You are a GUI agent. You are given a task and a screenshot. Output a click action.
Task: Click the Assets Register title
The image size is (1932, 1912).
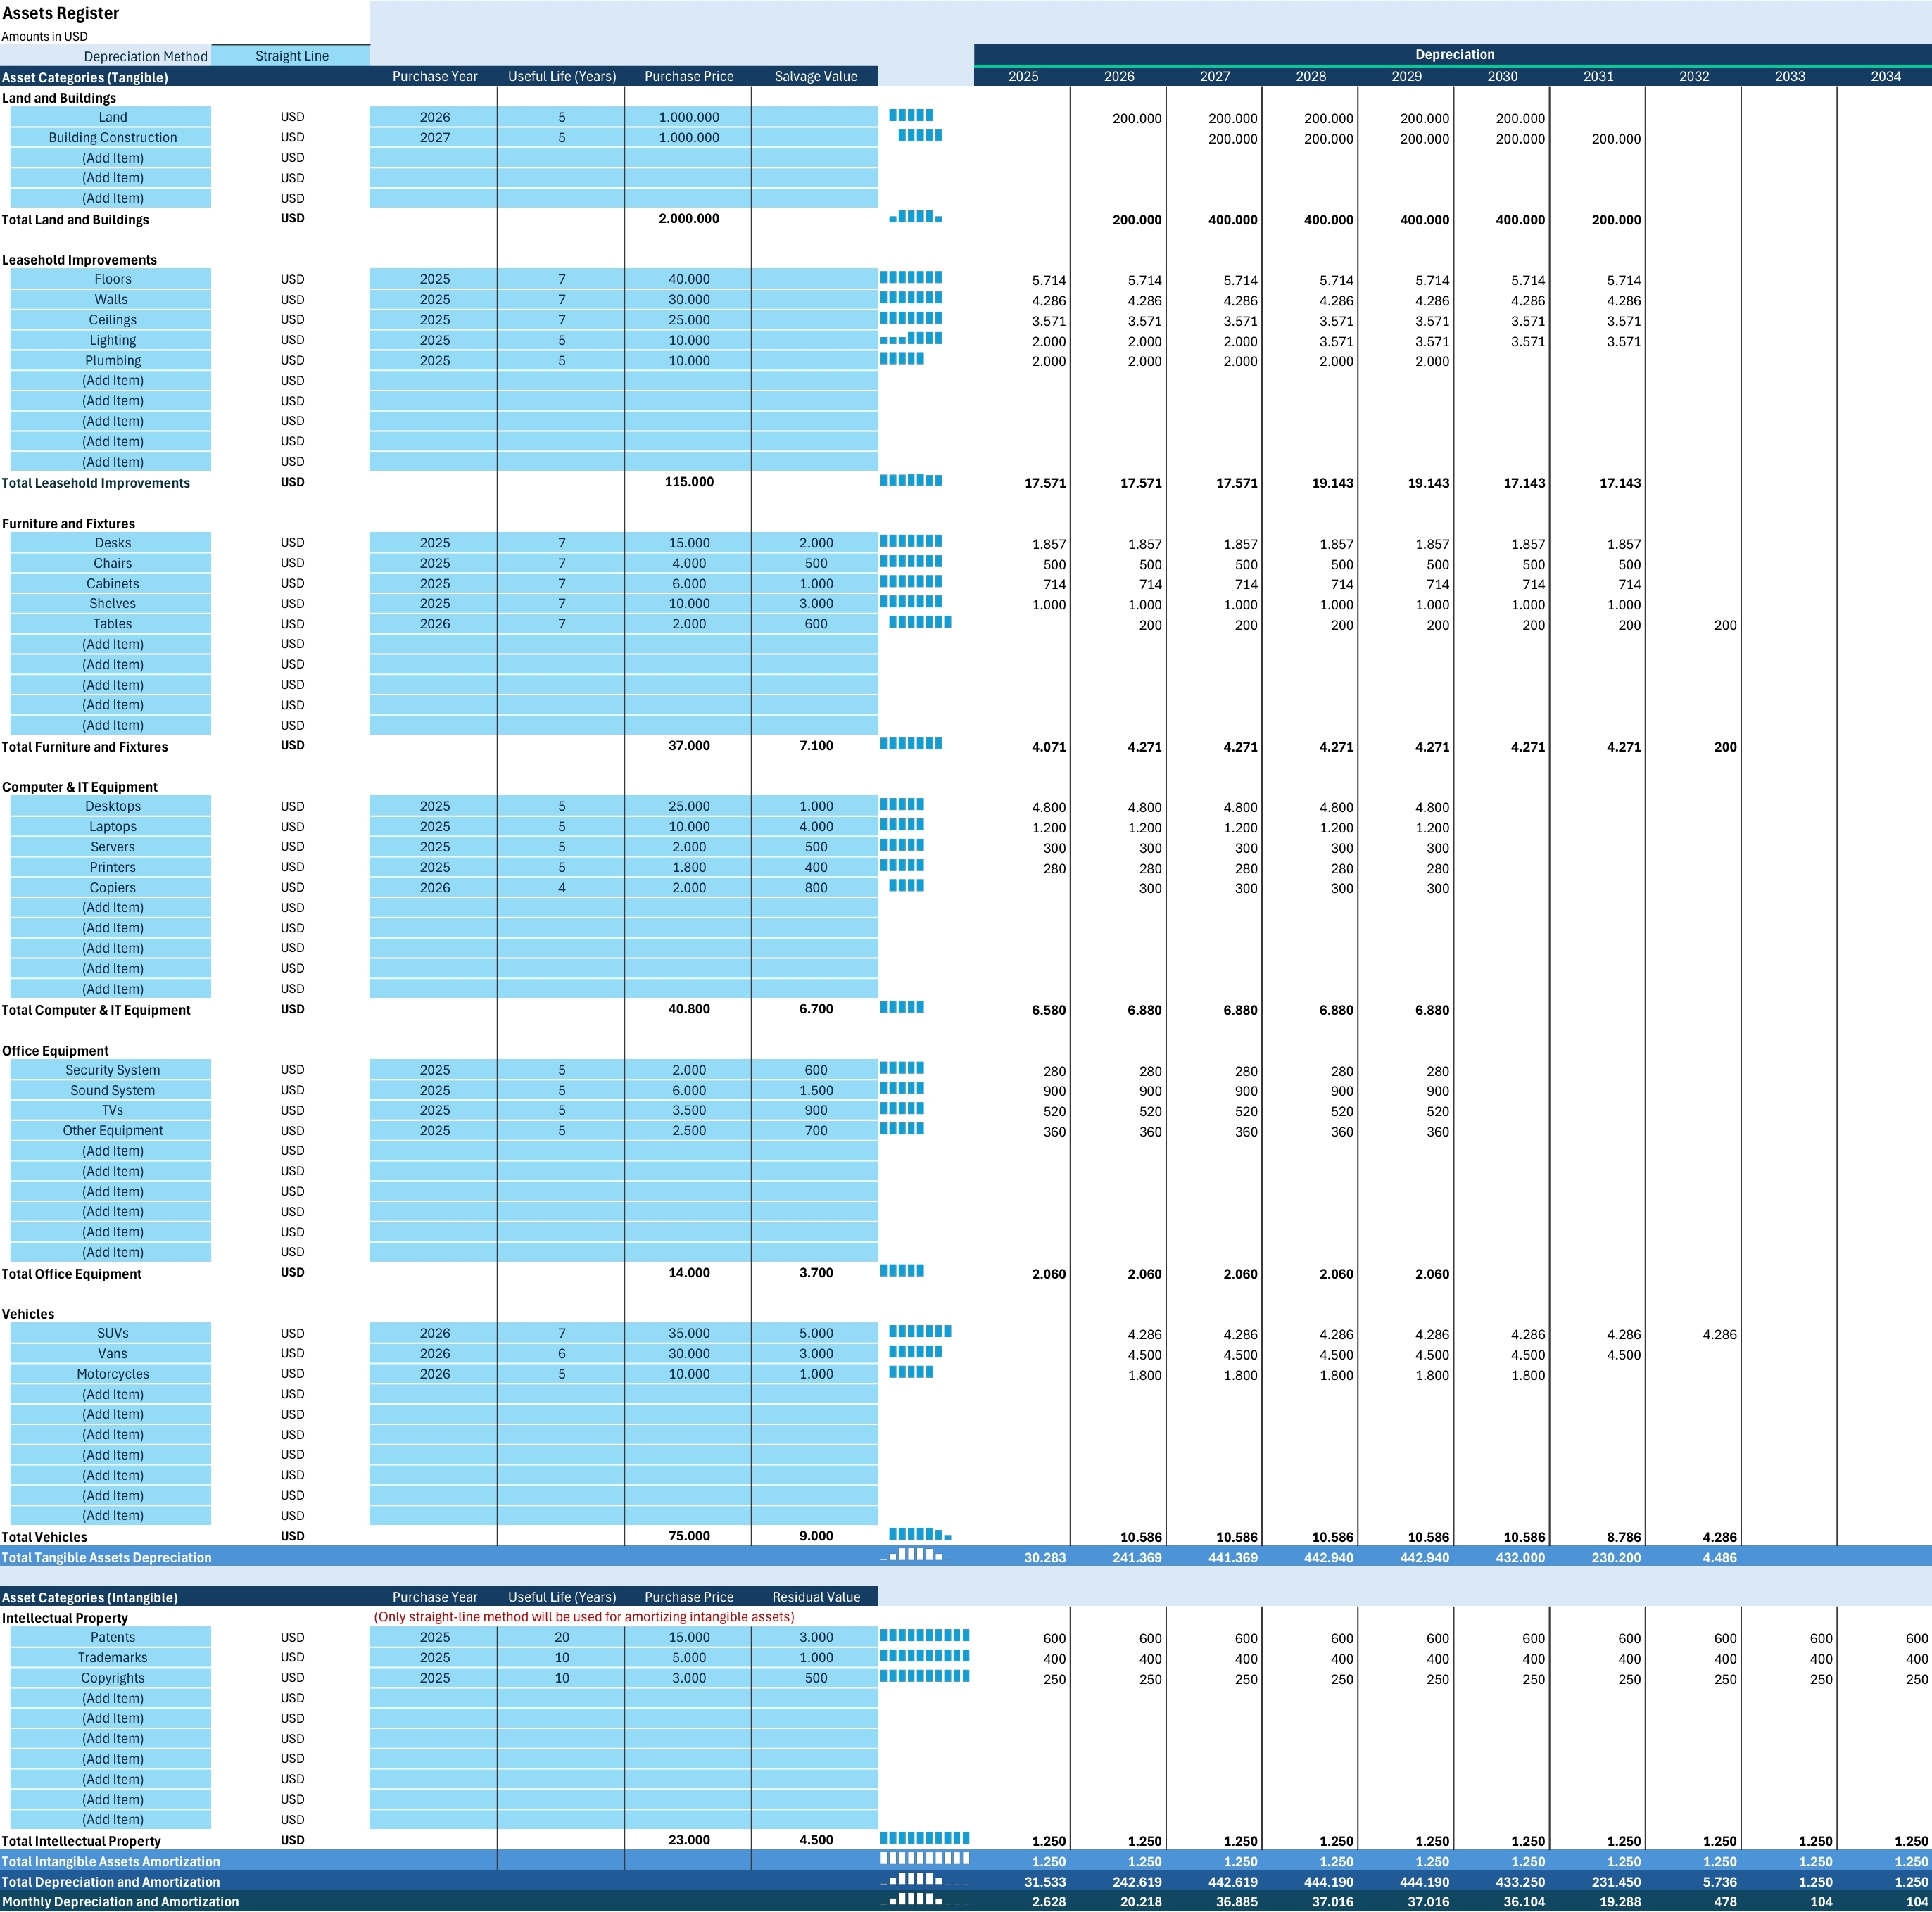pyautogui.click(x=60, y=13)
